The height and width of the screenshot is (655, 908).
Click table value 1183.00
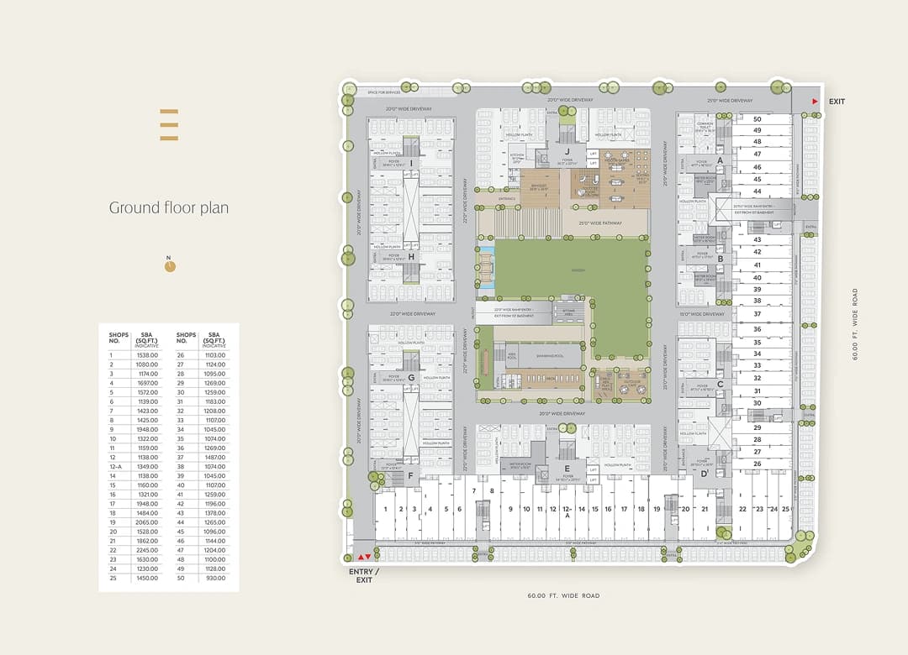click(215, 401)
